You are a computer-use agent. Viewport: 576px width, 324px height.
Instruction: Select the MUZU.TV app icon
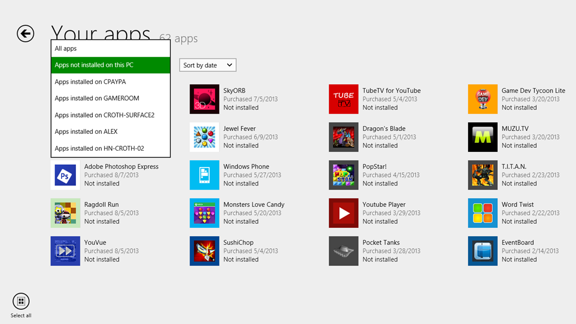[x=483, y=137]
